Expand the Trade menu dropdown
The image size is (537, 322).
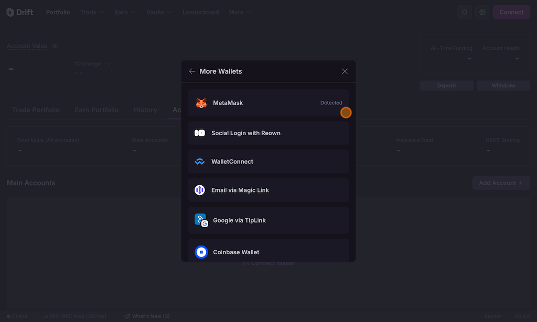tap(92, 12)
